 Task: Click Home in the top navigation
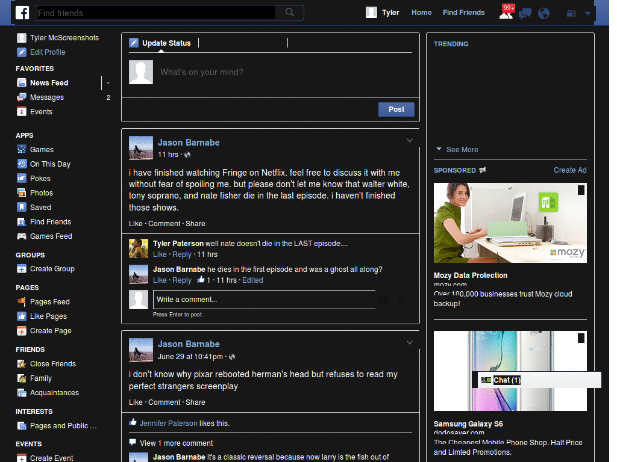pos(421,13)
